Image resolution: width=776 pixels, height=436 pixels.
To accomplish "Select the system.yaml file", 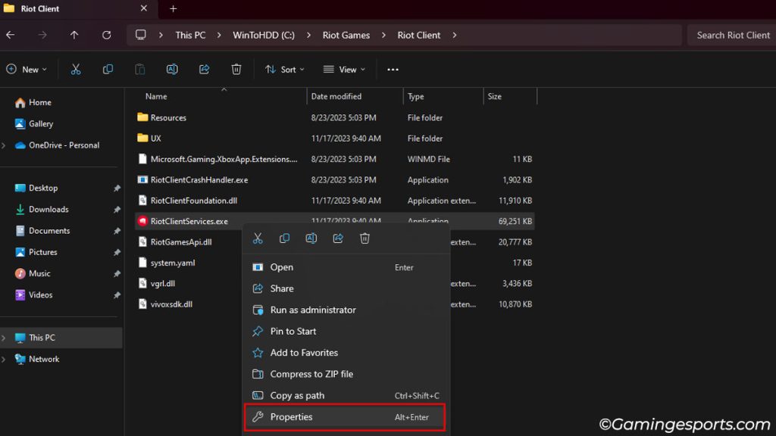I will pos(172,263).
